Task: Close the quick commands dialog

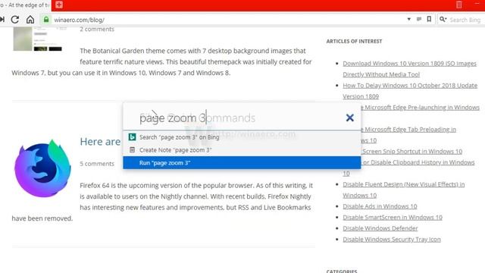Action: 350,118
